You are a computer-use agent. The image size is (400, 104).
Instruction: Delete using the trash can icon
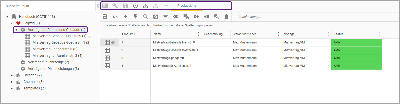[x=226, y=17]
